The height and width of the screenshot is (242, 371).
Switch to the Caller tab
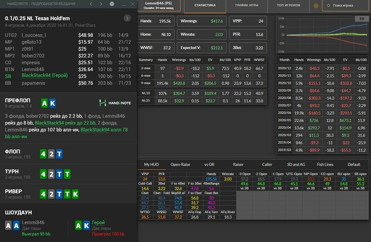tap(267, 165)
